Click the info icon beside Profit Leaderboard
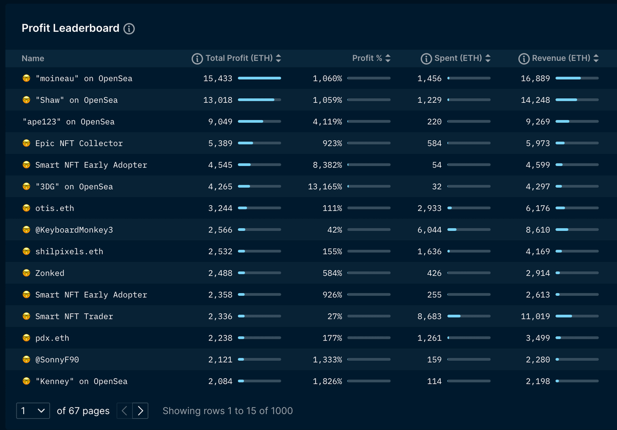The image size is (617, 430). (x=129, y=29)
